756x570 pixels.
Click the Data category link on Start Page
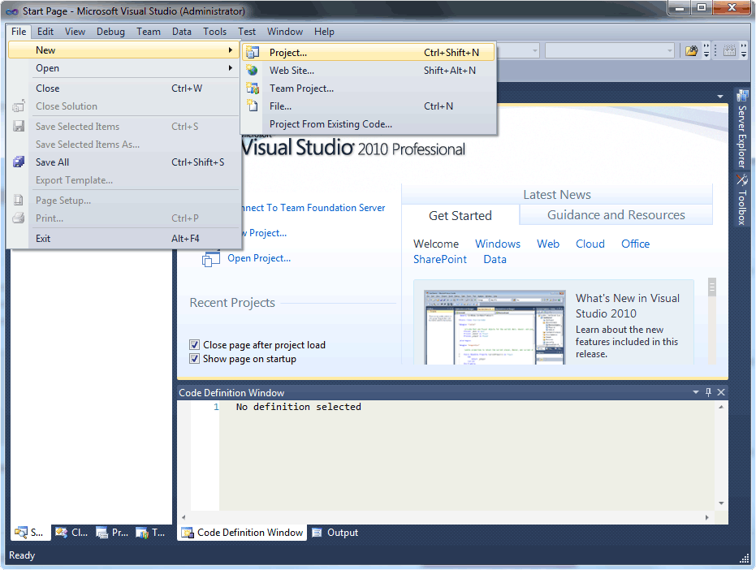[495, 259]
